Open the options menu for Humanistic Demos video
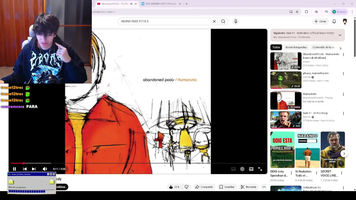 click(x=343, y=55)
